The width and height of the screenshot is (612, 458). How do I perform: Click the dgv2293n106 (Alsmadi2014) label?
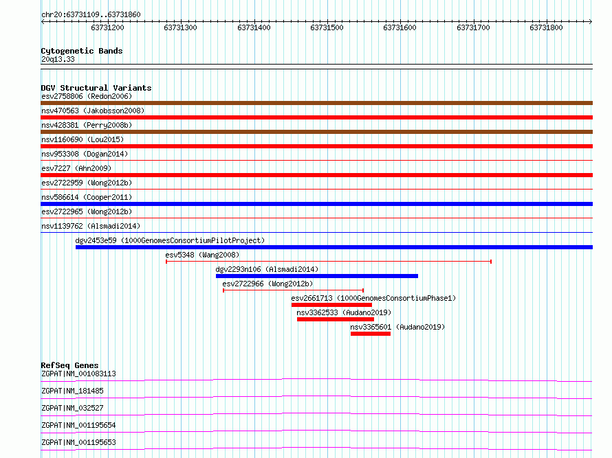267,269
